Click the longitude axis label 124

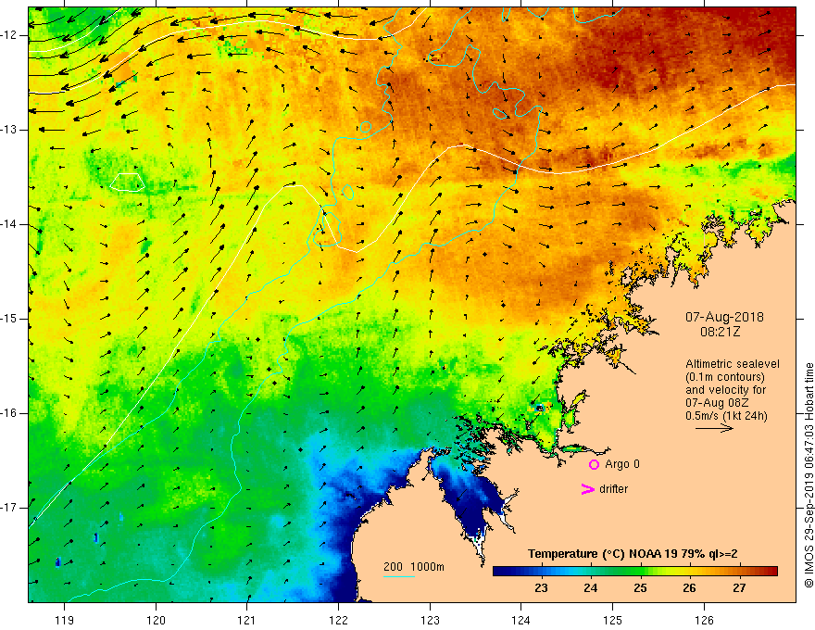[x=520, y=620]
